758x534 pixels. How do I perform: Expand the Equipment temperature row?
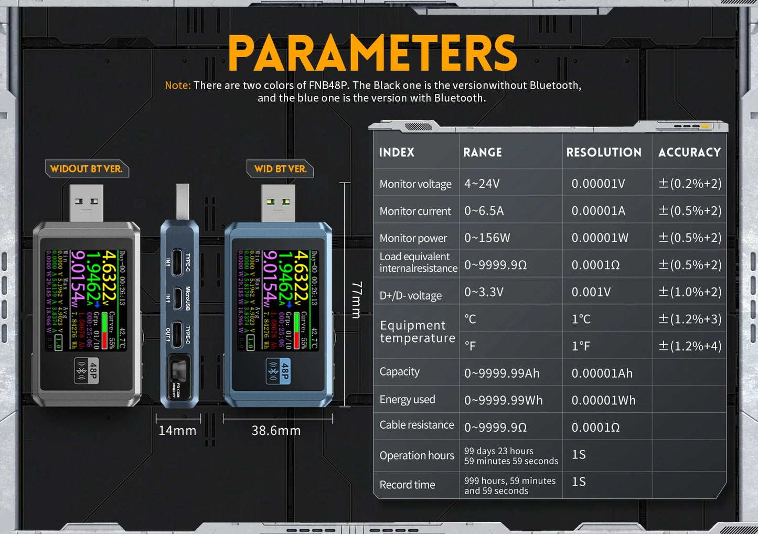tap(416, 332)
